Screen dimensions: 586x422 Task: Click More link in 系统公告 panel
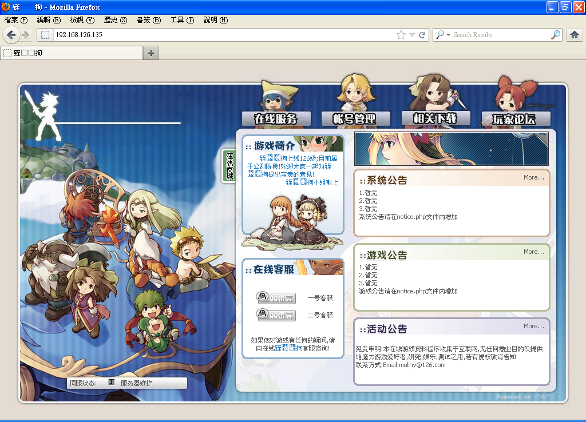click(534, 177)
